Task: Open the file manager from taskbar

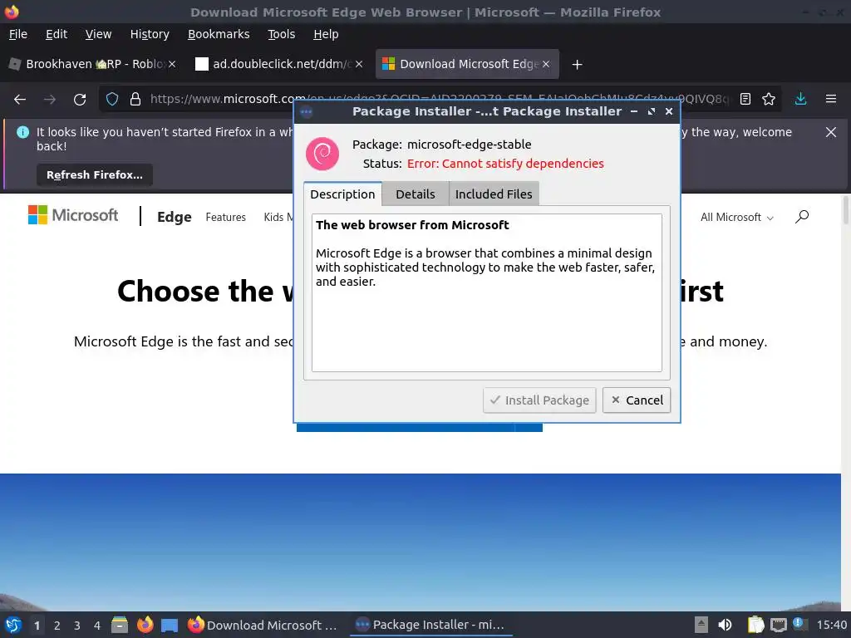Action: tap(120, 625)
